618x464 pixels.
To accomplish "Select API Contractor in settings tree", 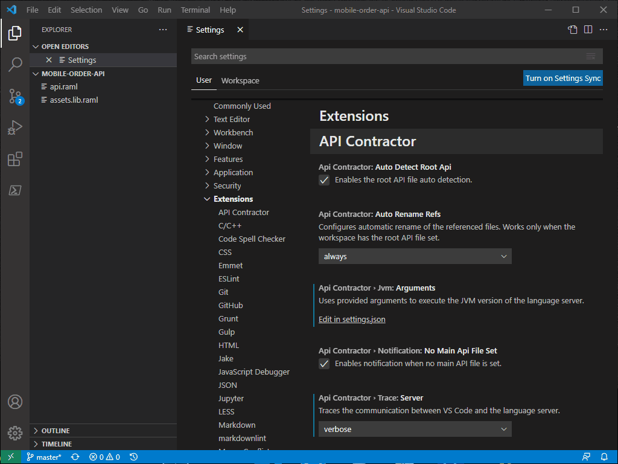I will [x=244, y=212].
